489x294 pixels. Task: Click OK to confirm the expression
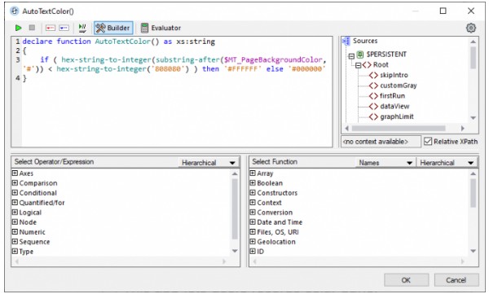click(x=406, y=280)
